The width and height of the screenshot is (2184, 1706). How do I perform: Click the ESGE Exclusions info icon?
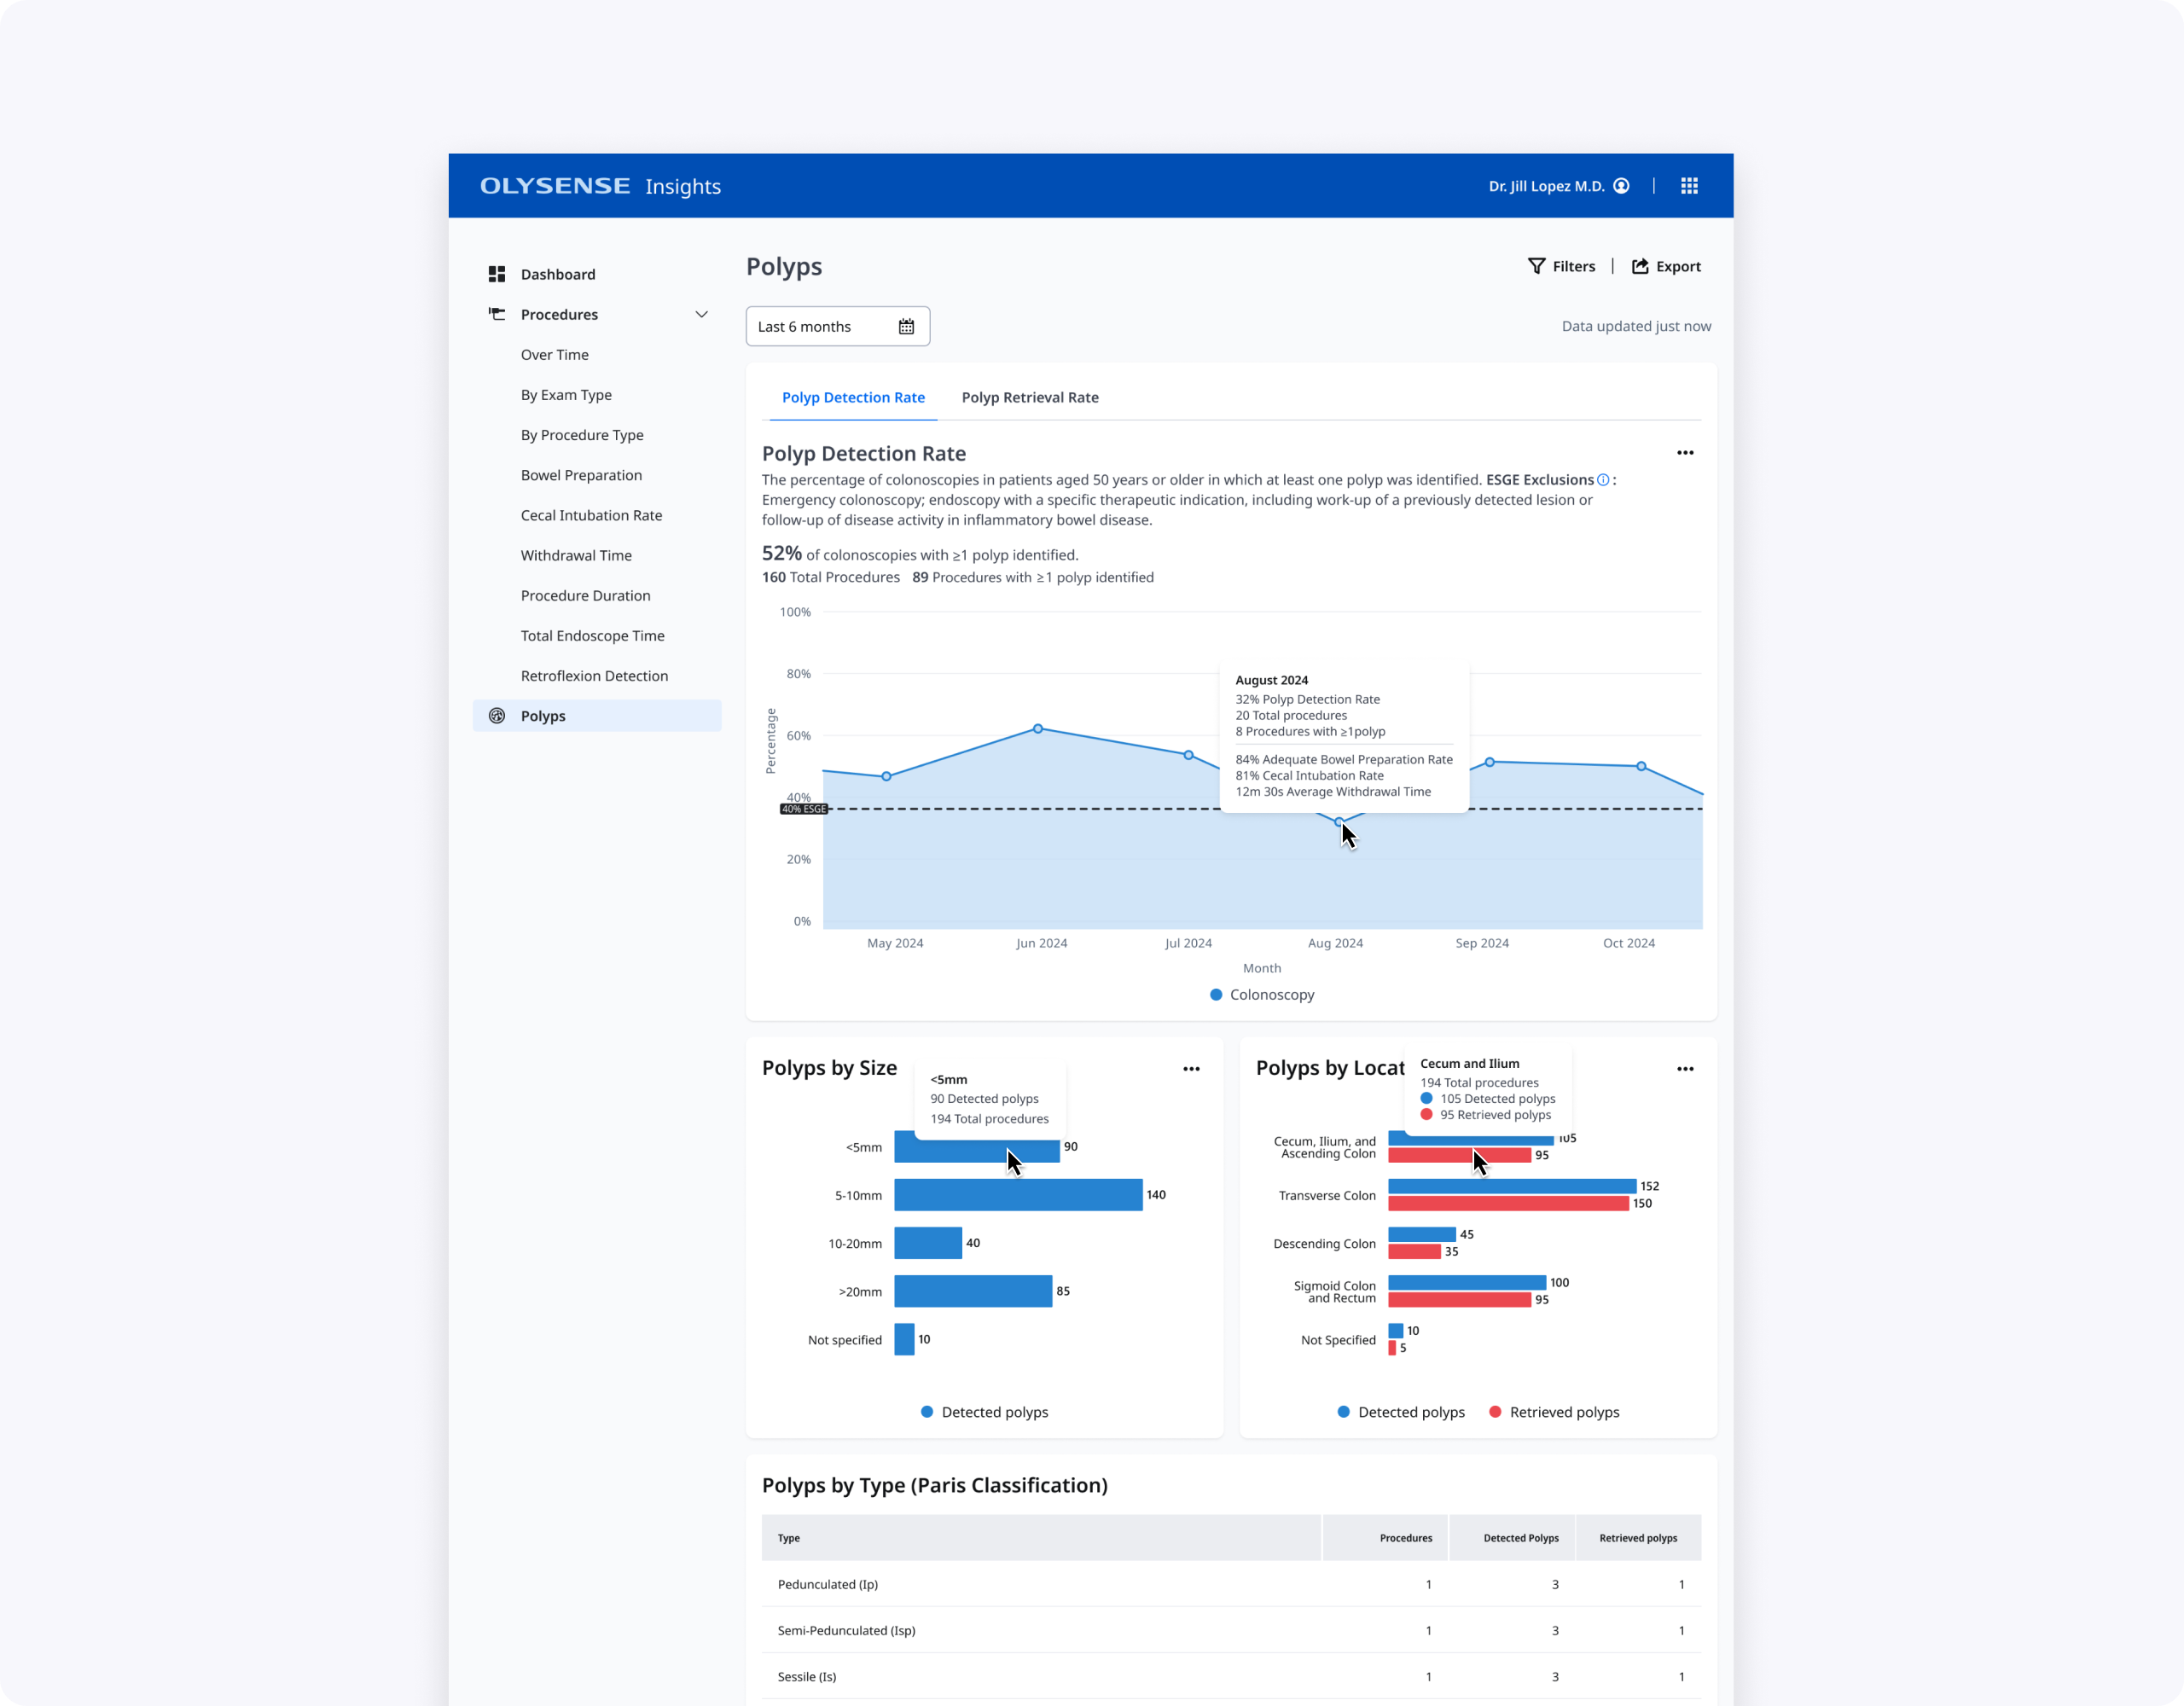[1602, 480]
